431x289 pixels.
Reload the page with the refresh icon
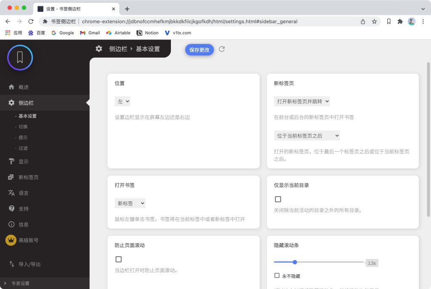[x=31, y=21]
